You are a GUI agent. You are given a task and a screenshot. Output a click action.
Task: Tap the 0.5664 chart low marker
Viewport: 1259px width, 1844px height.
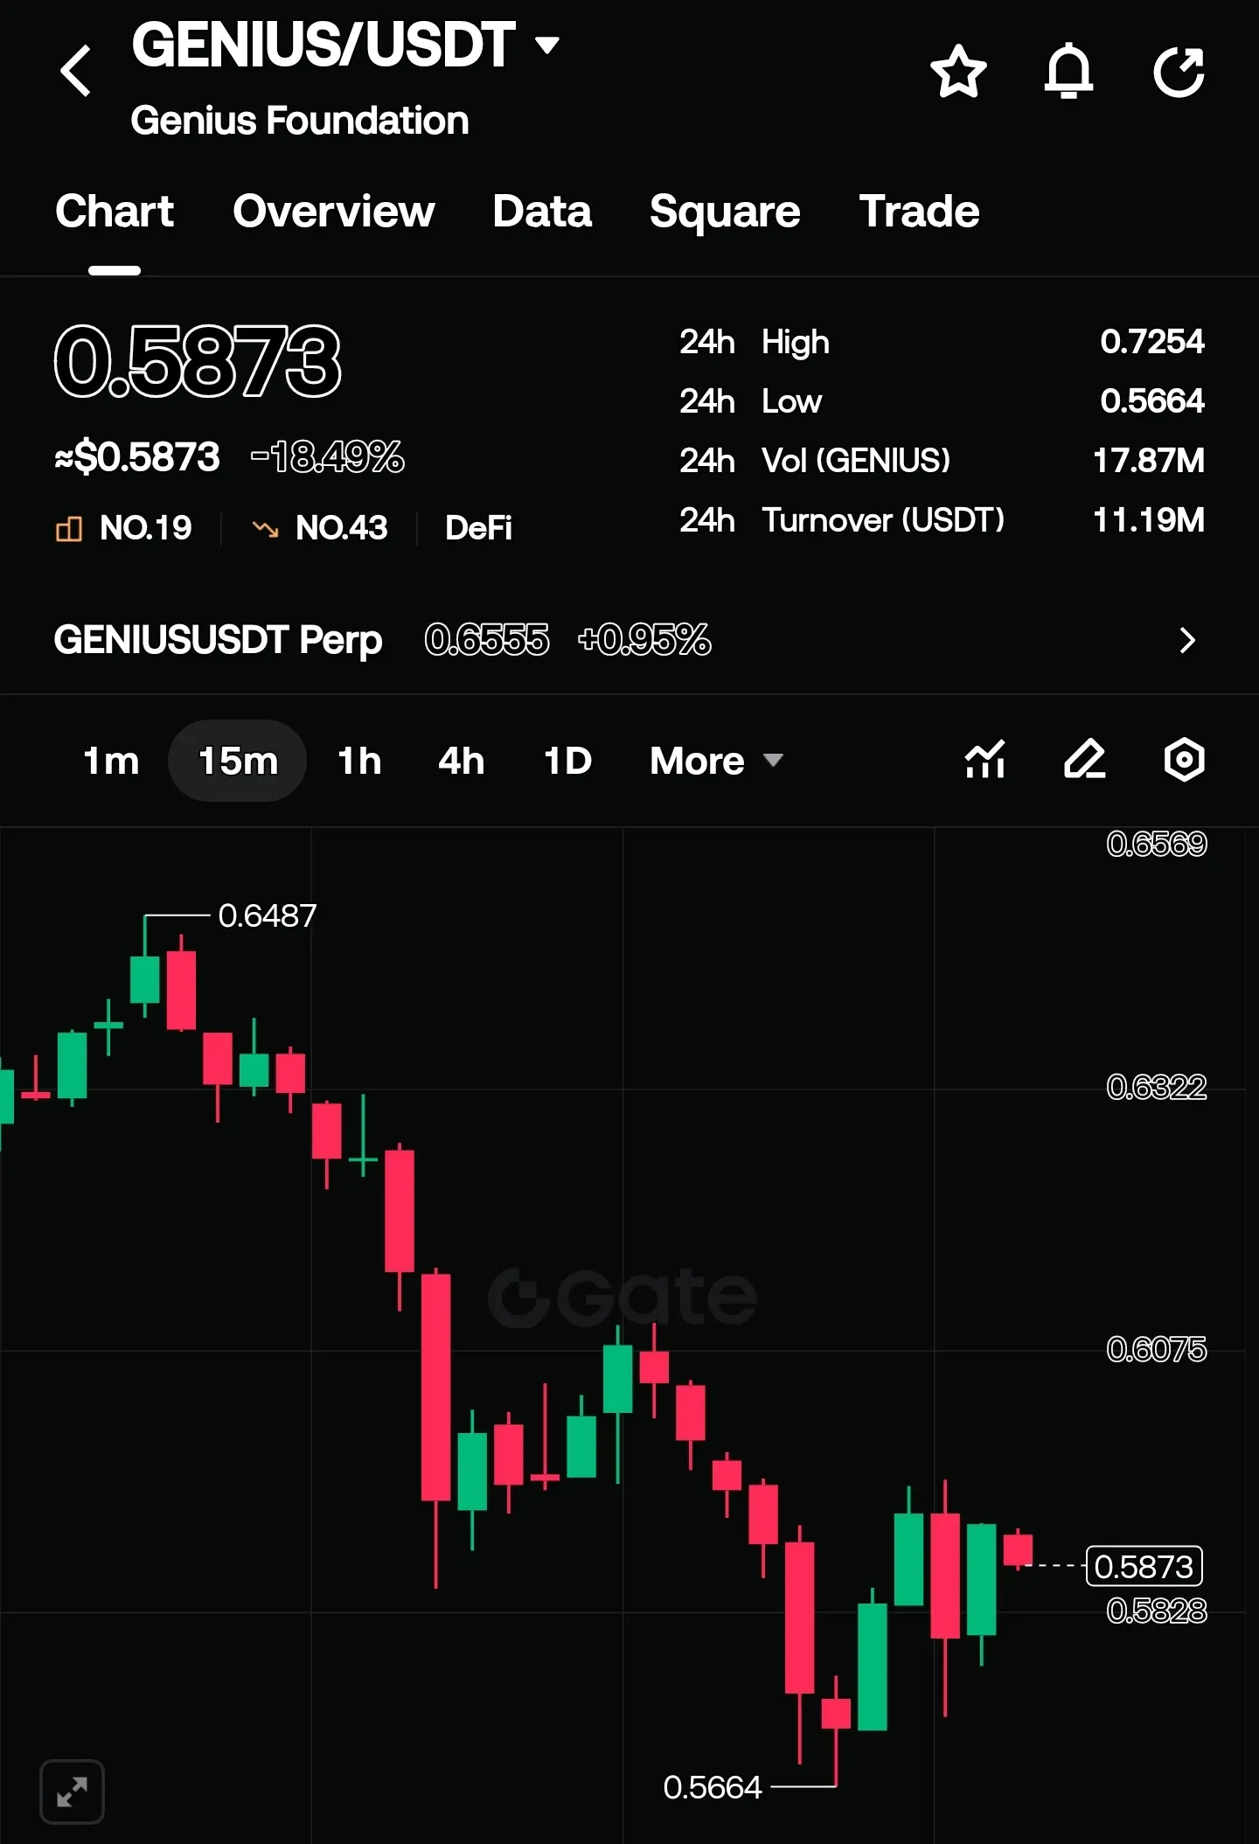(713, 1787)
